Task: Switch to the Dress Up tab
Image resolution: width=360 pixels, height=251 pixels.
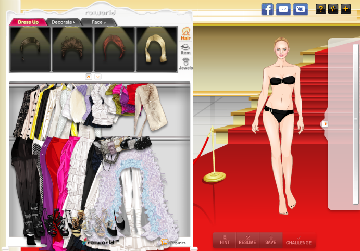Action: tap(28, 22)
